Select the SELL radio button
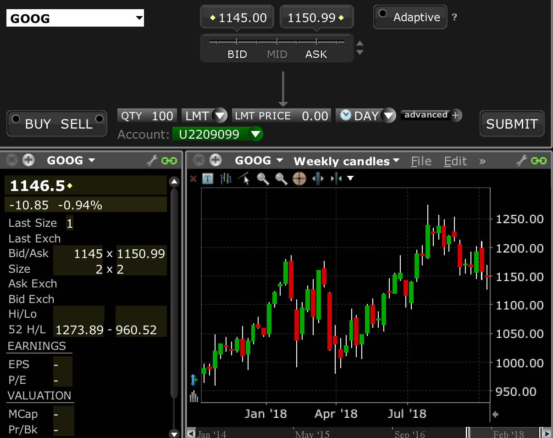The height and width of the screenshot is (438, 553). tap(99, 118)
